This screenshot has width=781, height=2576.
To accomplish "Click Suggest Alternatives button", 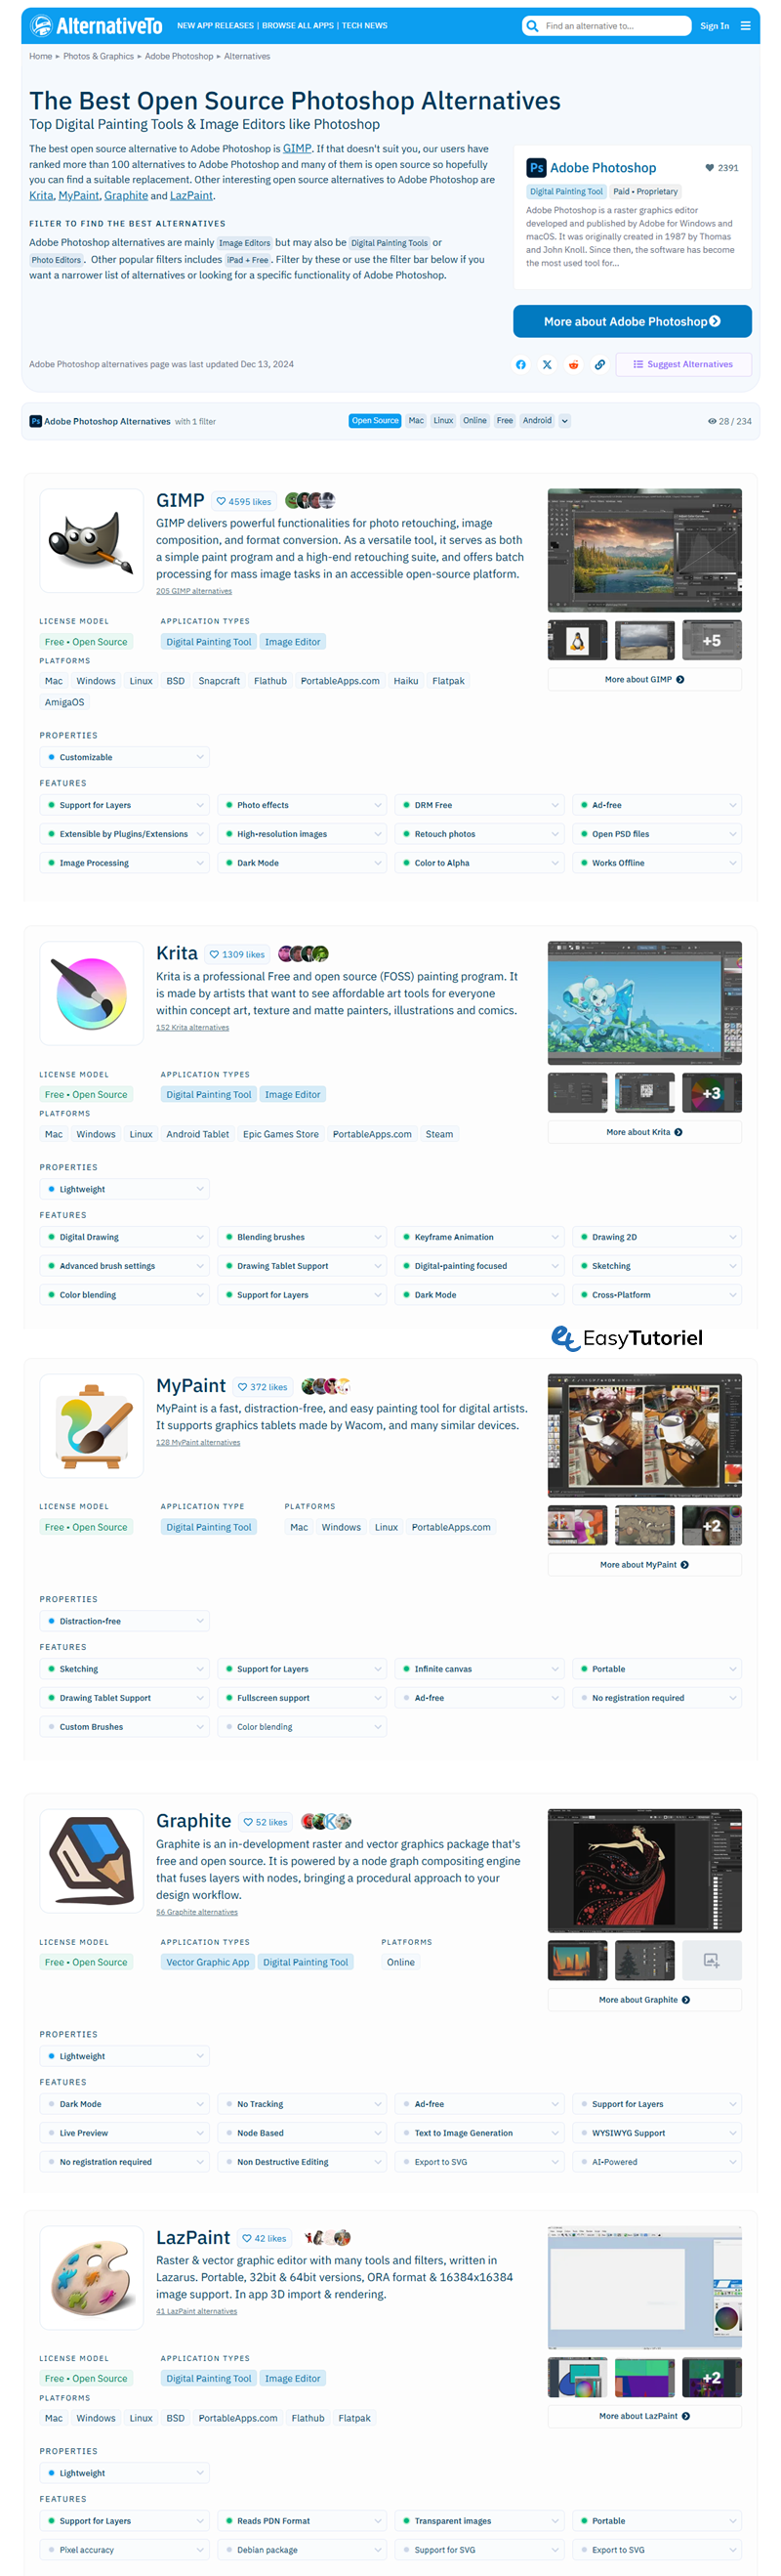I will pos(683,365).
